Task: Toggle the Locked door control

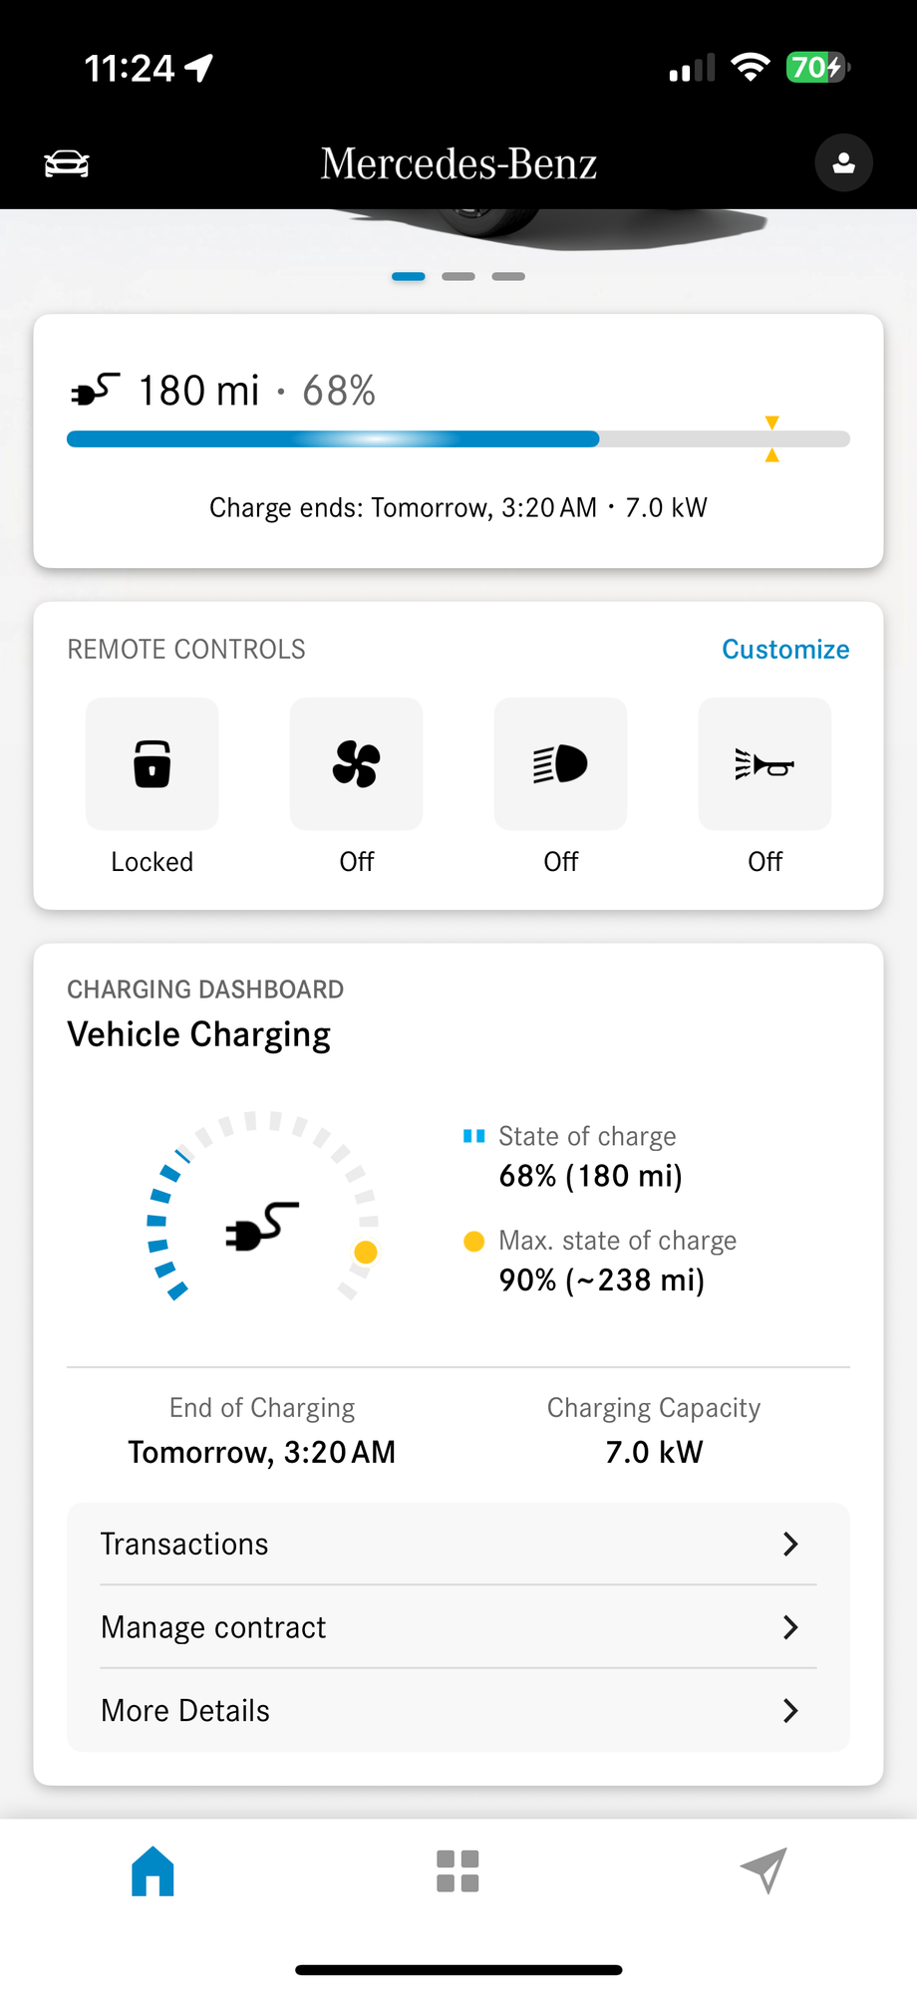Action: (152, 764)
